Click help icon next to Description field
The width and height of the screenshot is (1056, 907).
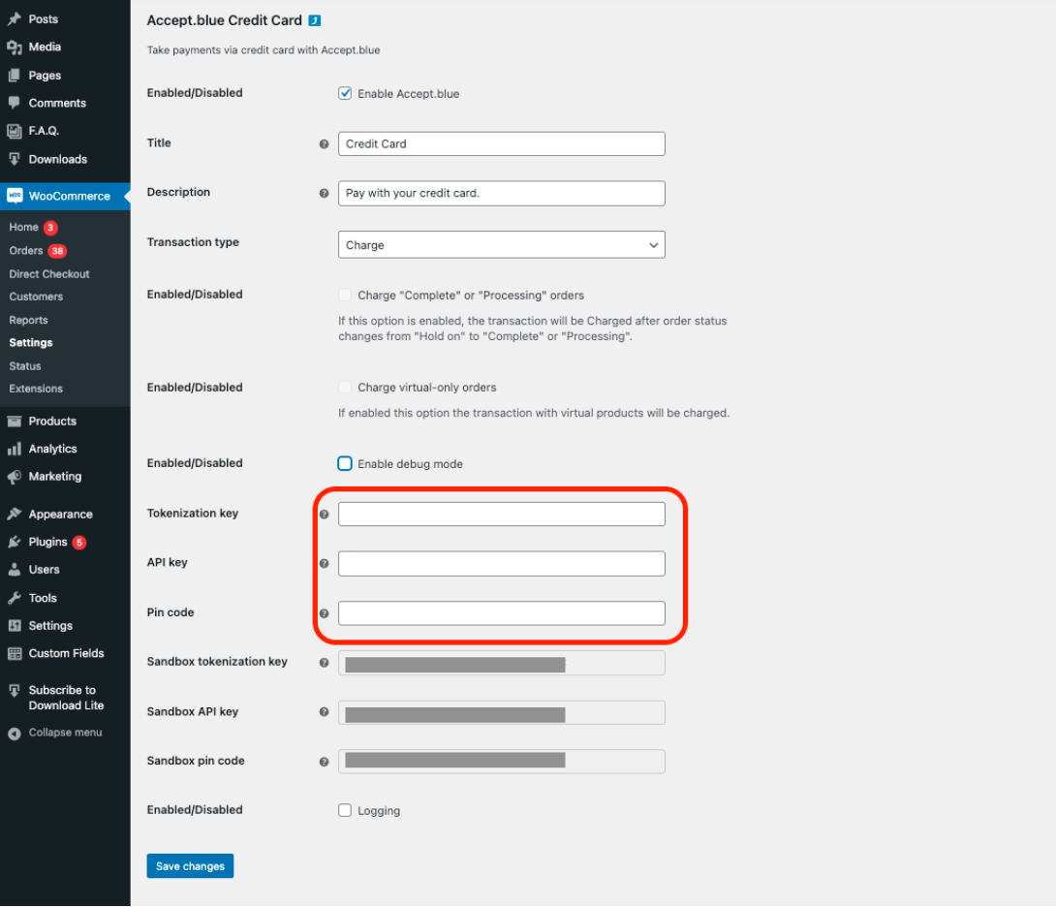point(324,193)
